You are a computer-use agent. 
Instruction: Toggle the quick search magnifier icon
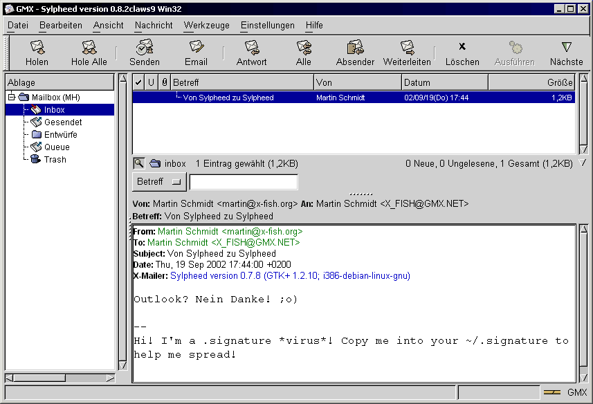[139, 163]
